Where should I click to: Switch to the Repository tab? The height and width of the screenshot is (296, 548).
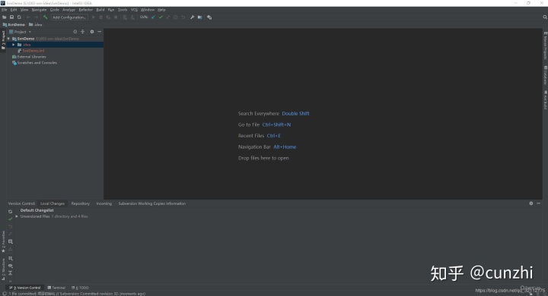click(81, 203)
